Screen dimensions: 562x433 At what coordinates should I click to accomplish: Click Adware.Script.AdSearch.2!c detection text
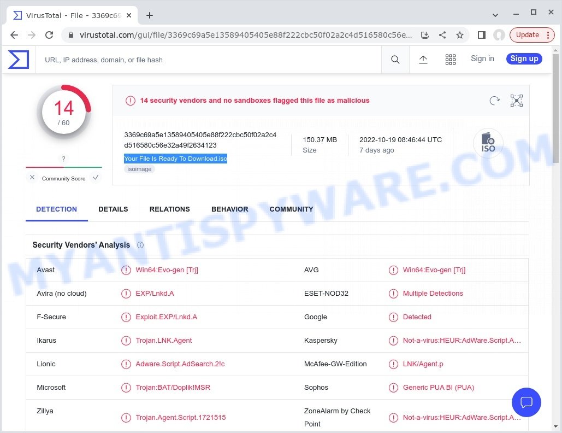coord(180,364)
